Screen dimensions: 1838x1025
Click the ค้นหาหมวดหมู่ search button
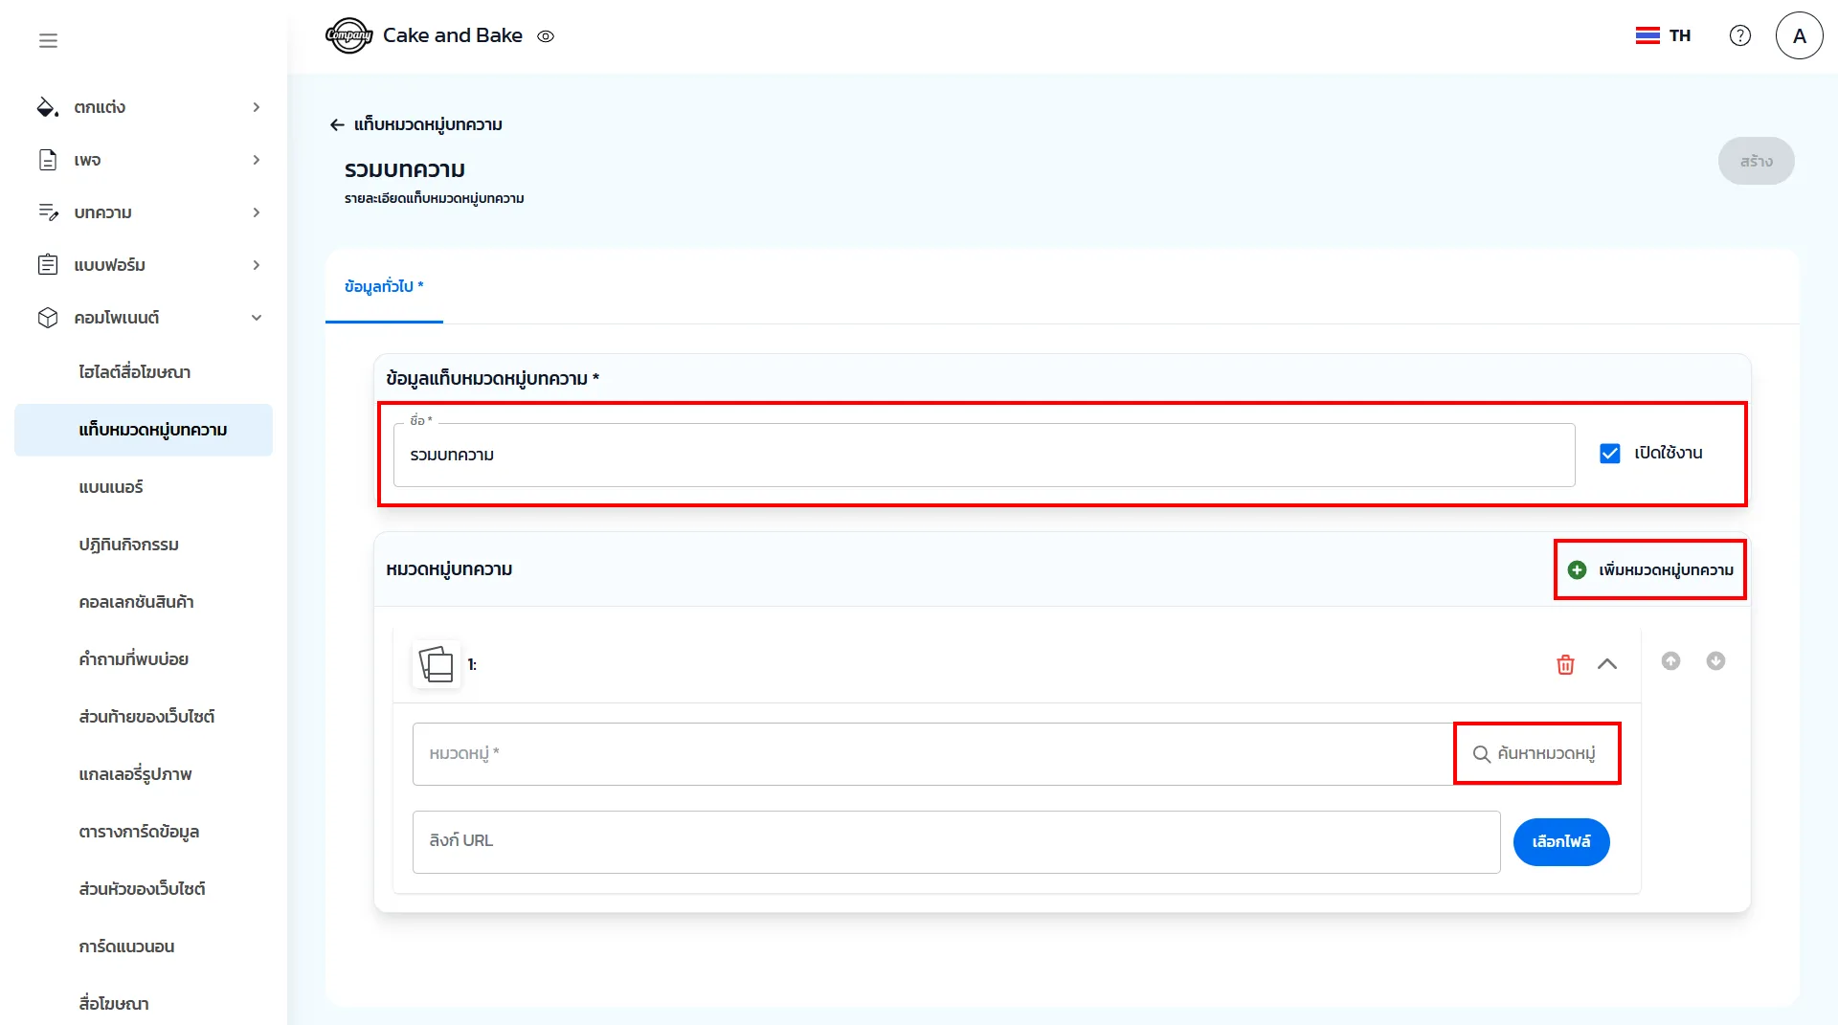click(1535, 754)
